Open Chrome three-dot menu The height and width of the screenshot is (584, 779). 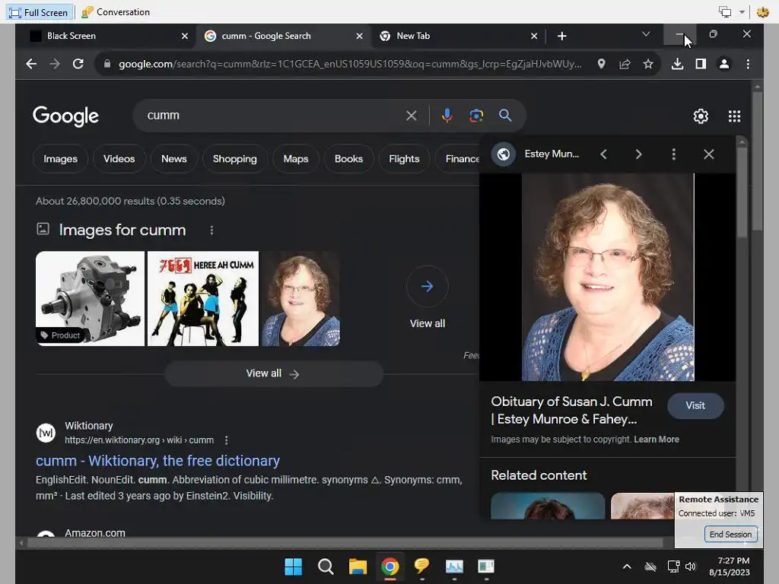point(748,64)
